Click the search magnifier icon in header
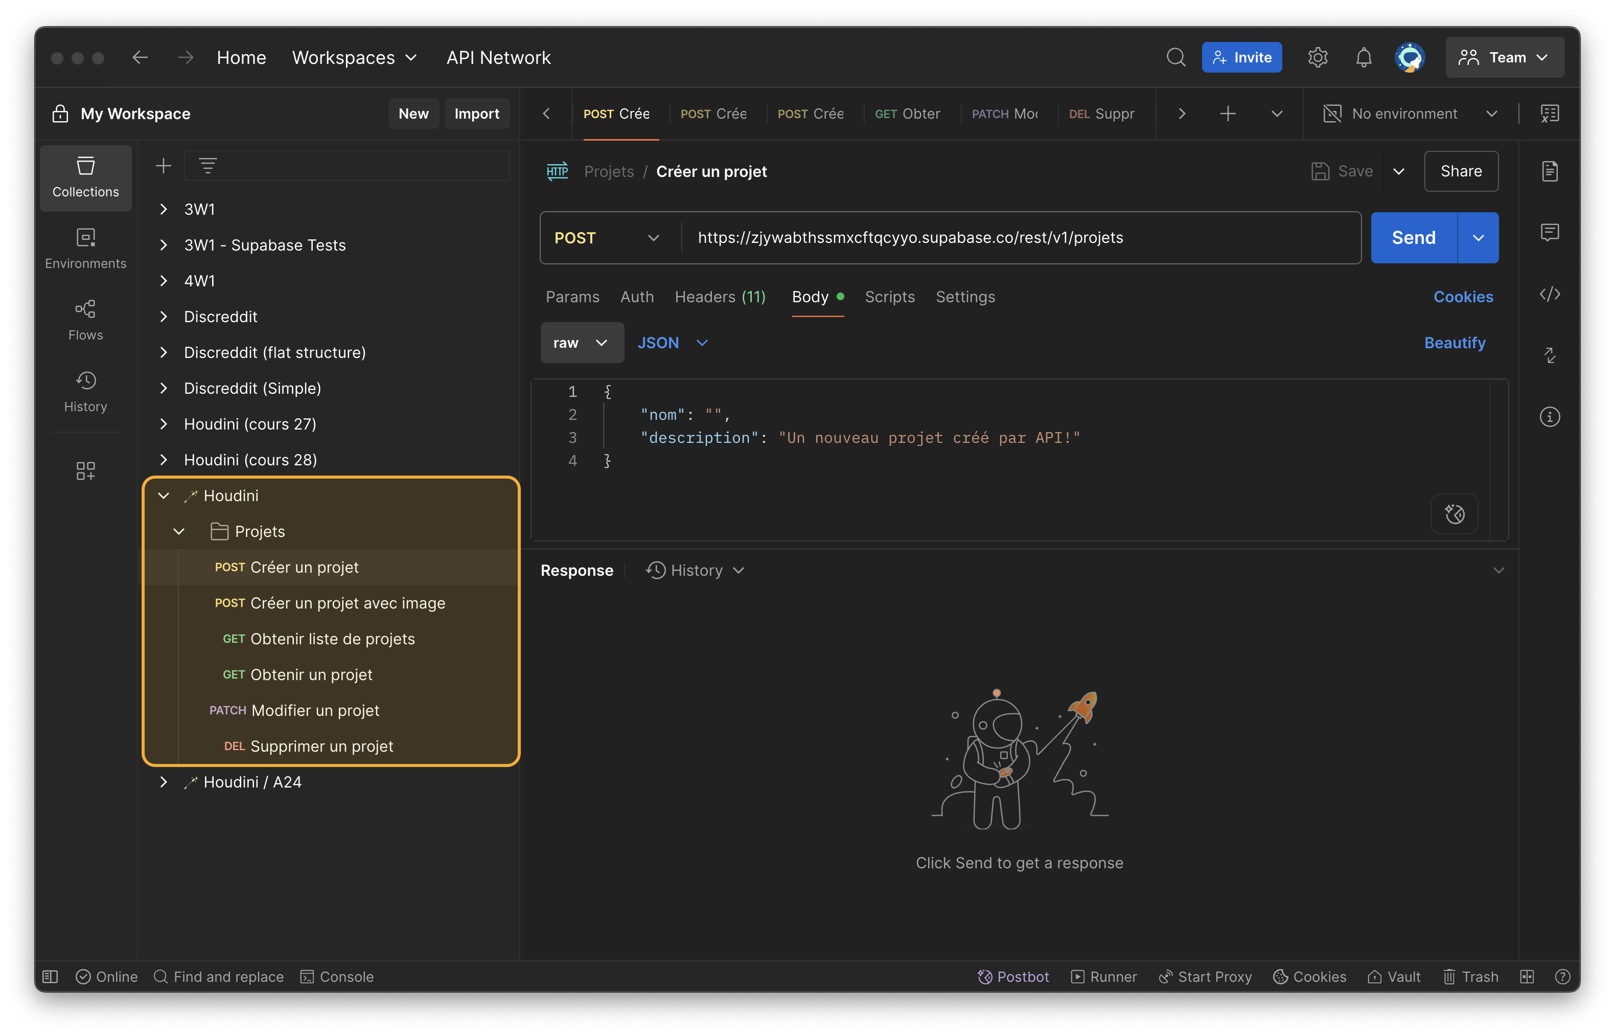Viewport: 1615px width, 1035px height. click(x=1176, y=57)
